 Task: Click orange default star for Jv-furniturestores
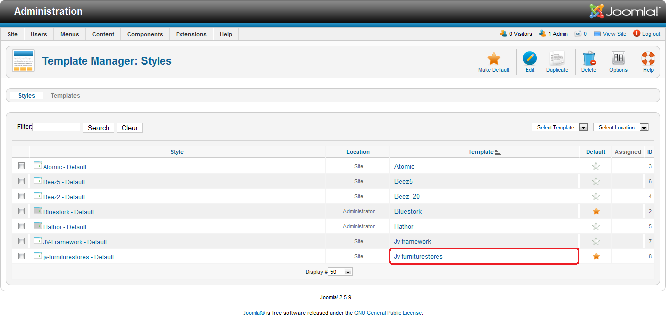coord(596,256)
